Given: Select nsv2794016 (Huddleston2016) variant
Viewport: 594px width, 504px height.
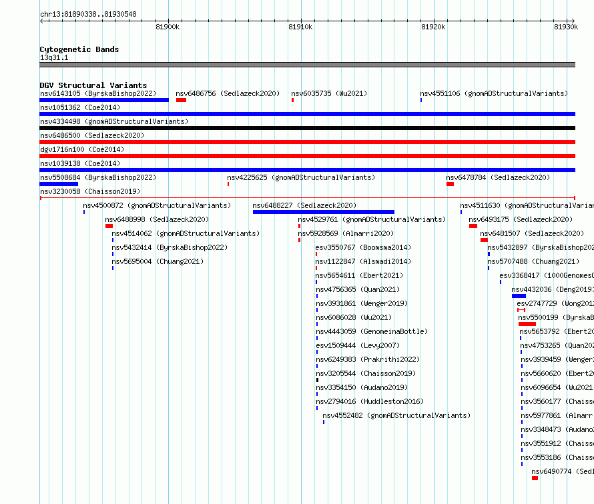Looking at the screenshot, I should (x=370, y=401).
